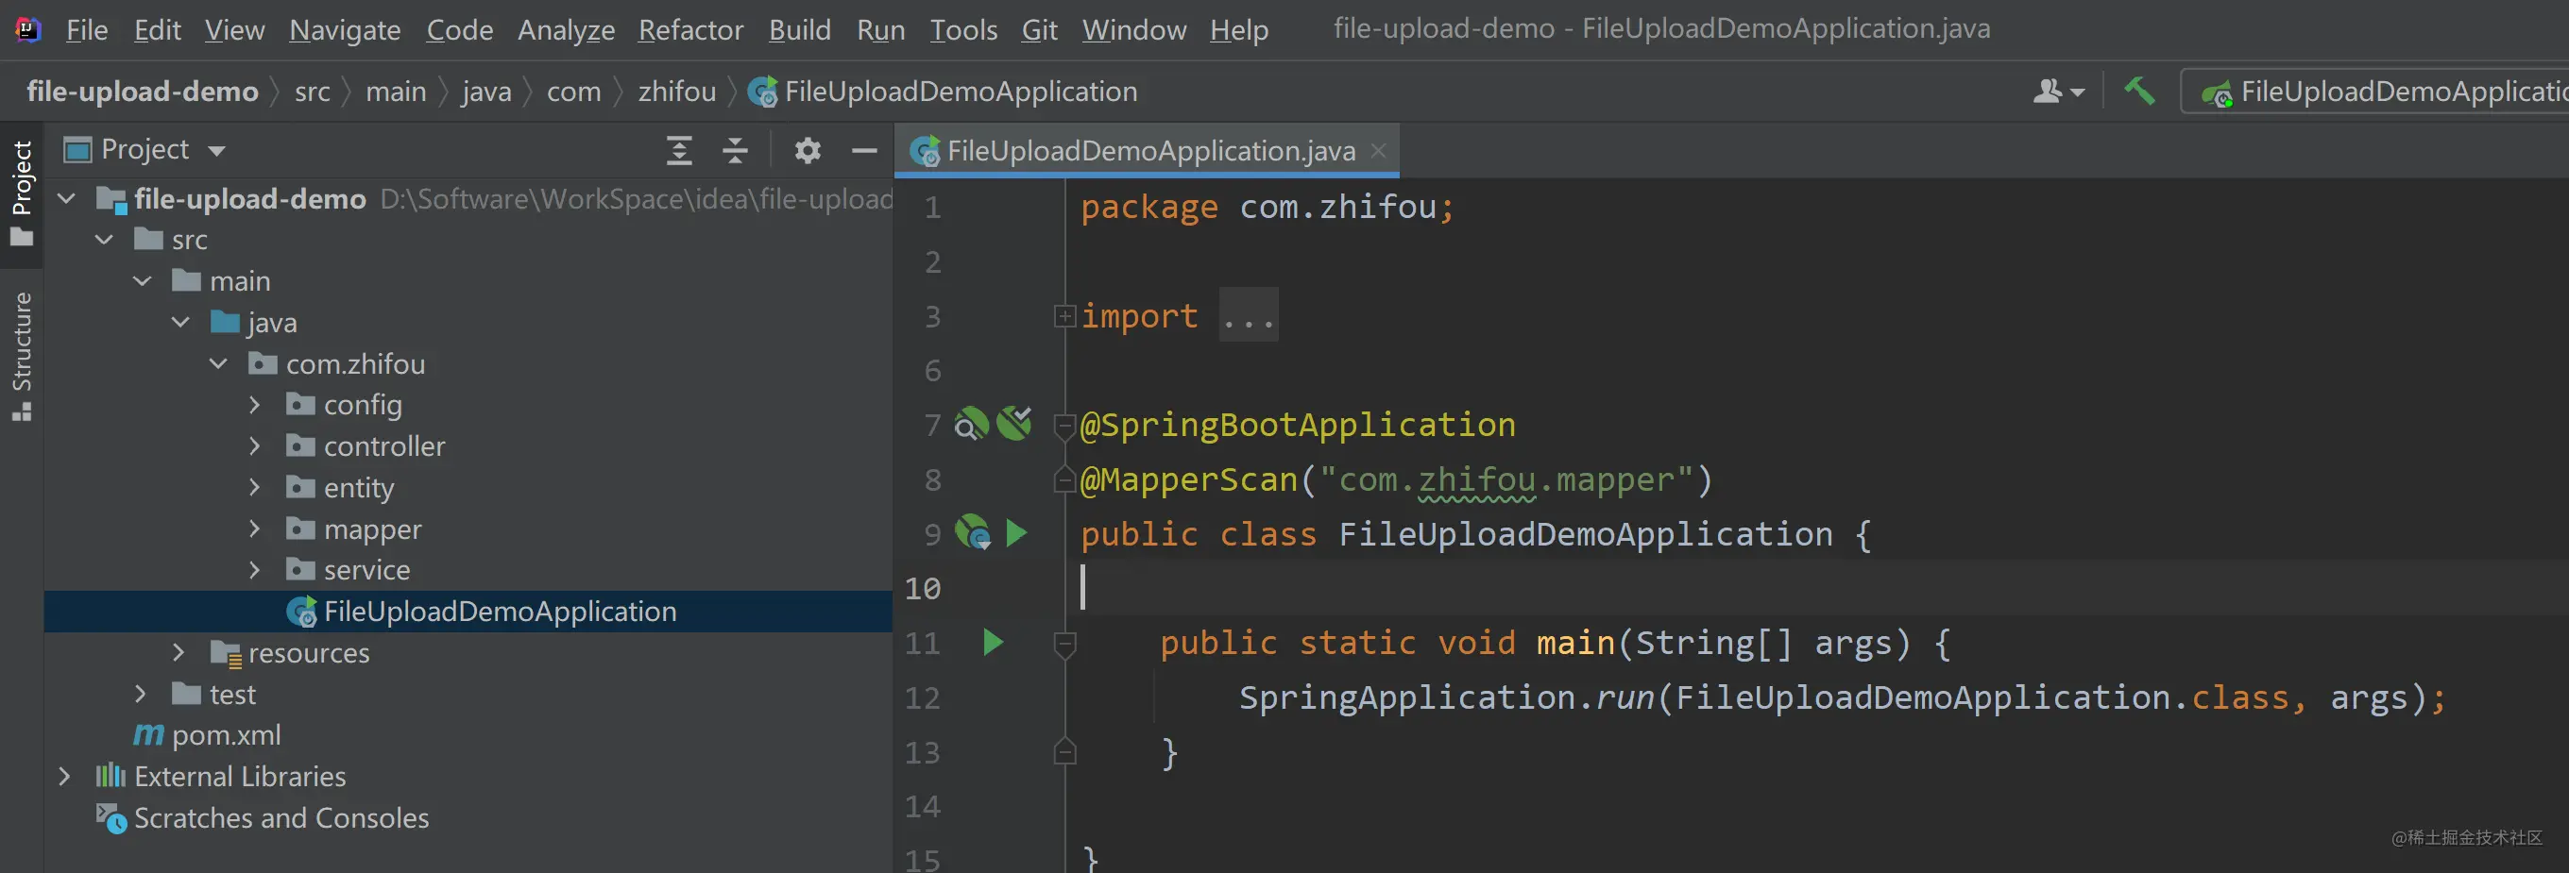Screen dimensions: 2569x873
Task: Toggle the Structure tool window sidebar tab
Action: [x=22, y=356]
